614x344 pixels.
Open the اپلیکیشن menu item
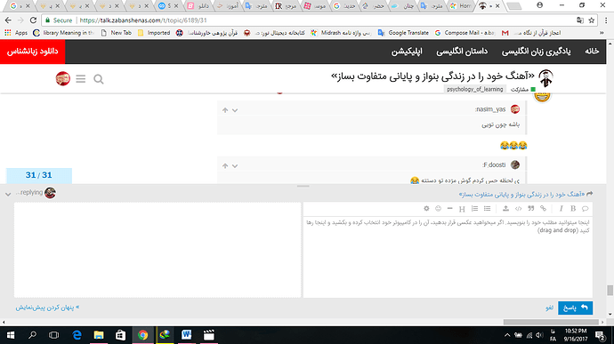[407, 52]
